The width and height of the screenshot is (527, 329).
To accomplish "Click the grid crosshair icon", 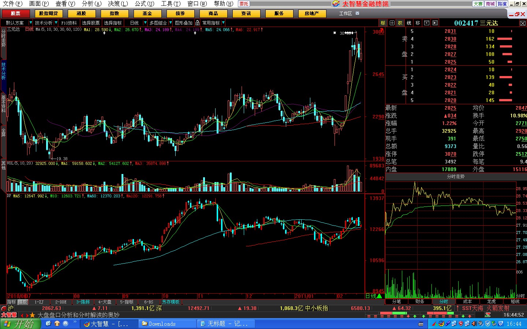I will 392,23.
